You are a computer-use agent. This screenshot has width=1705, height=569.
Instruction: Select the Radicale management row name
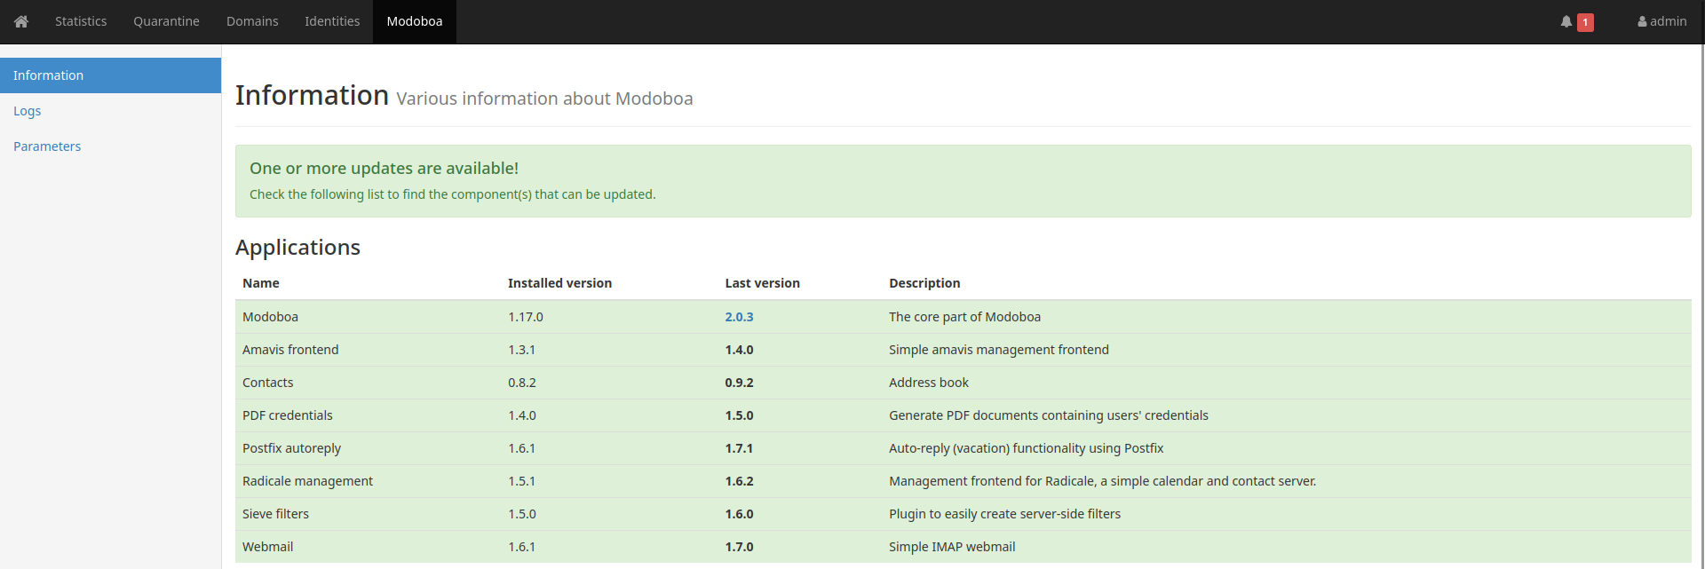[x=307, y=481]
